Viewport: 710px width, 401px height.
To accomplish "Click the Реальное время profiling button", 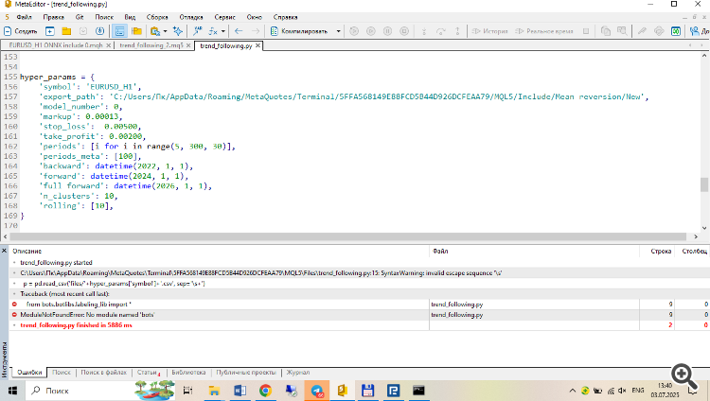I will (x=544, y=31).
